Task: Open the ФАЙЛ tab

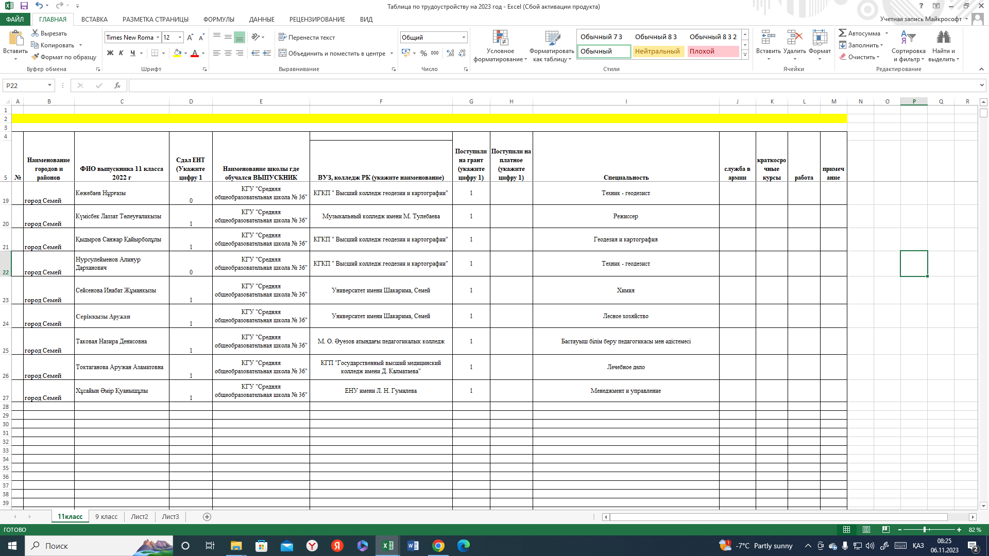Action: coord(15,19)
